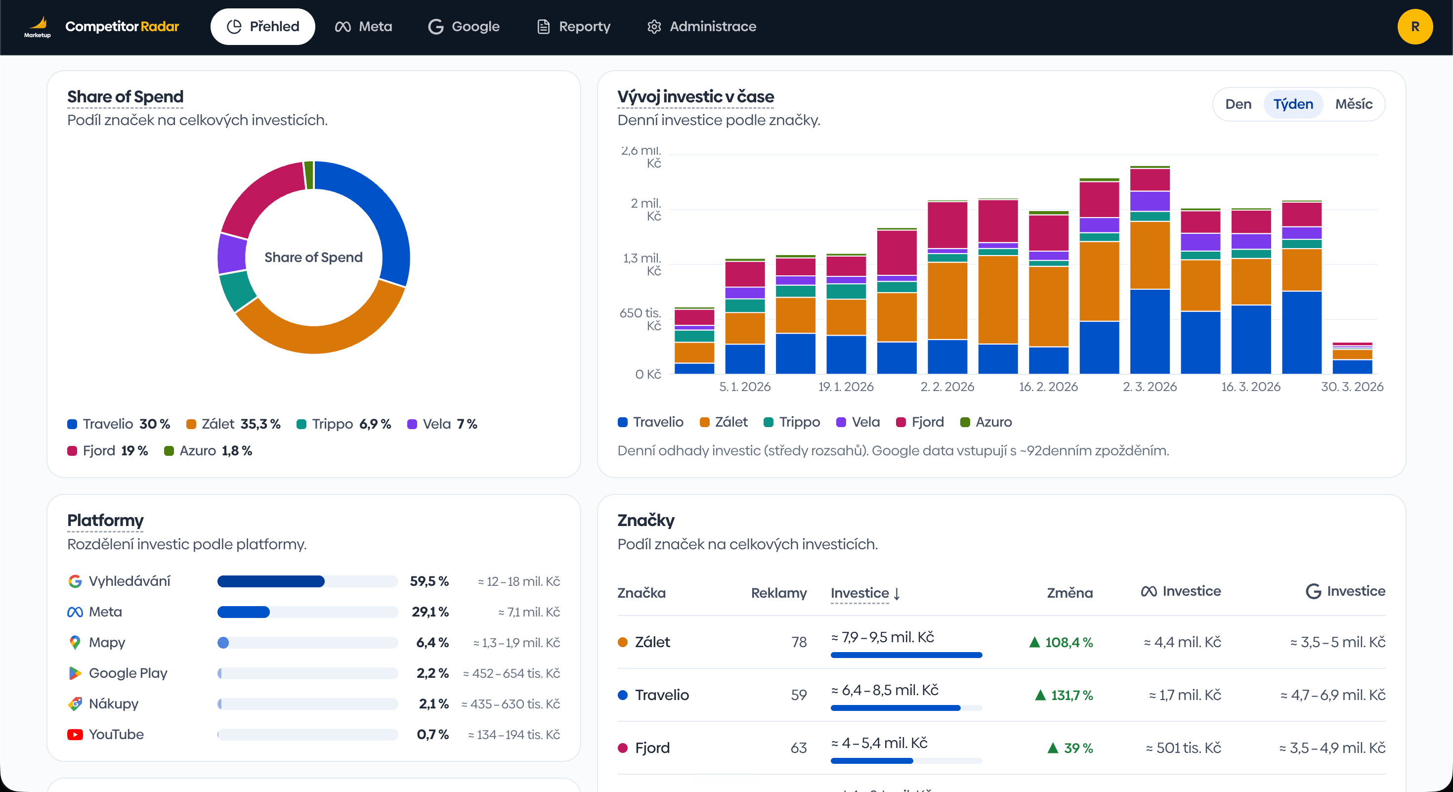Click the Vývoj investic v čase heading
The width and height of the screenshot is (1453, 792).
tap(695, 96)
